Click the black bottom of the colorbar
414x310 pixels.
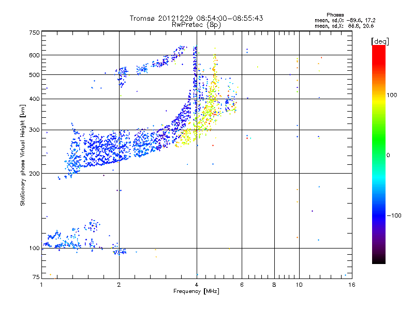pyautogui.click(x=379, y=260)
